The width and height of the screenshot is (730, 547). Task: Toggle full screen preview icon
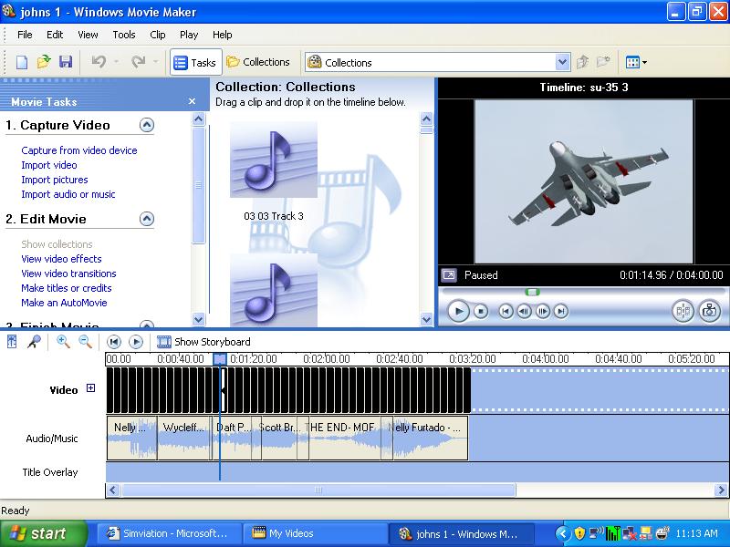(449, 275)
